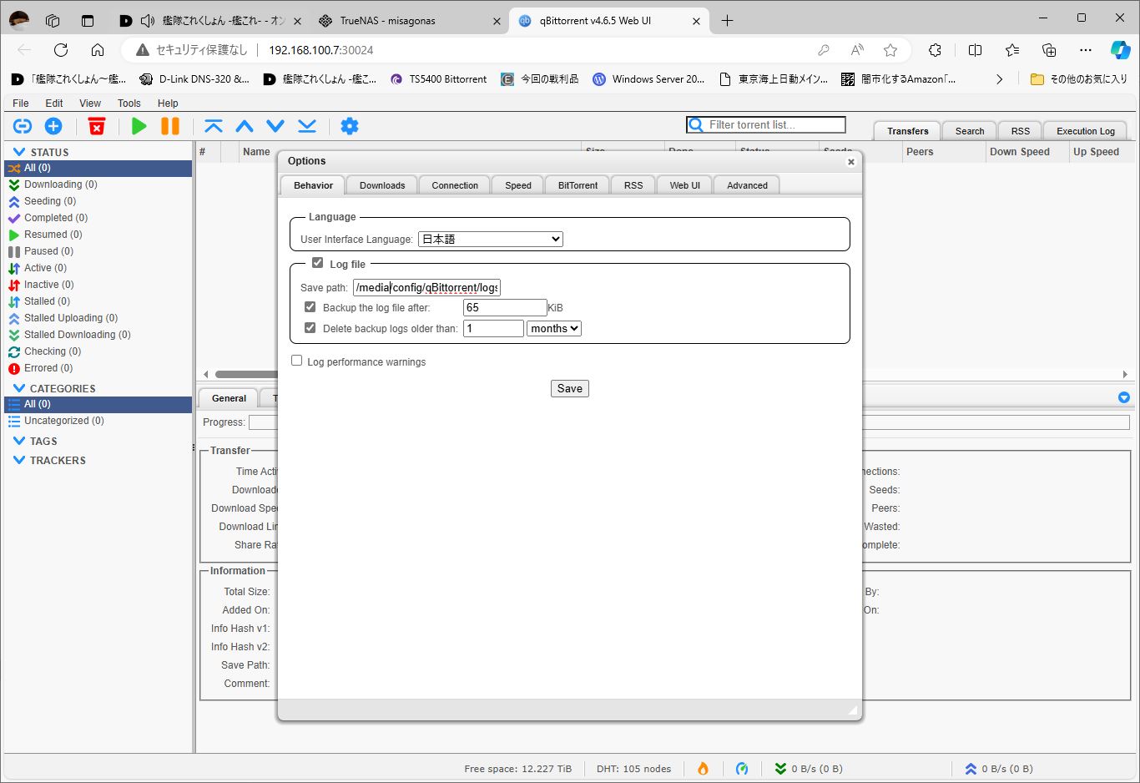1140x783 pixels.
Task: Click Move to top of queue icon
Action: (x=214, y=126)
